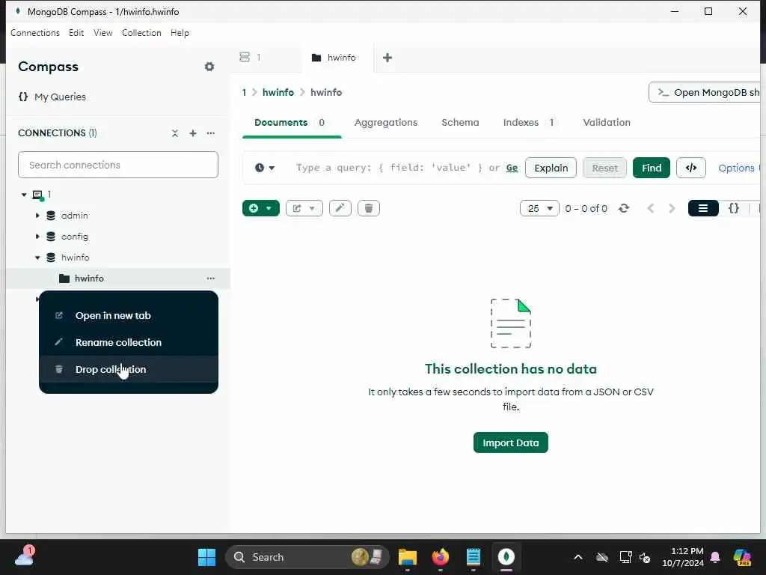Switch to Indexes tab
This screenshot has height=575, width=766.
[x=529, y=122]
